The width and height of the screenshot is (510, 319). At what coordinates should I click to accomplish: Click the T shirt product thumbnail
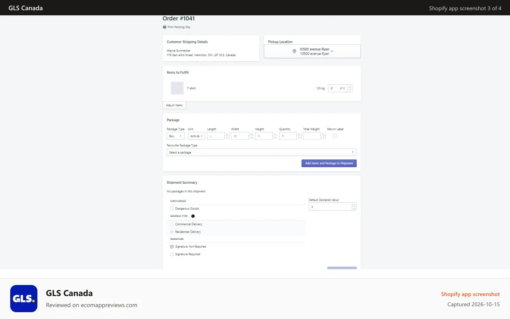pyautogui.click(x=177, y=88)
